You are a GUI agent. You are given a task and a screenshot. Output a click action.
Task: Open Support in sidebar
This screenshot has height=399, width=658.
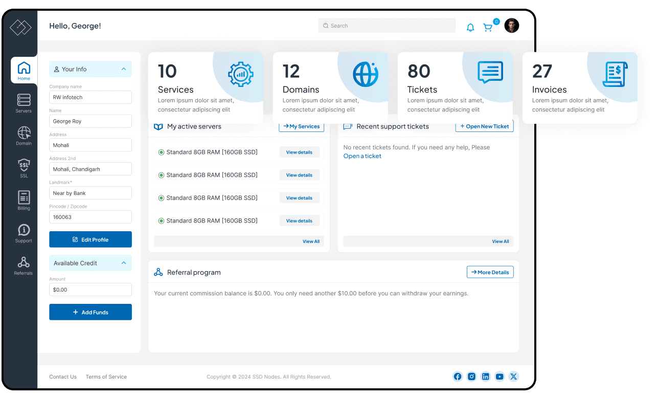24,233
